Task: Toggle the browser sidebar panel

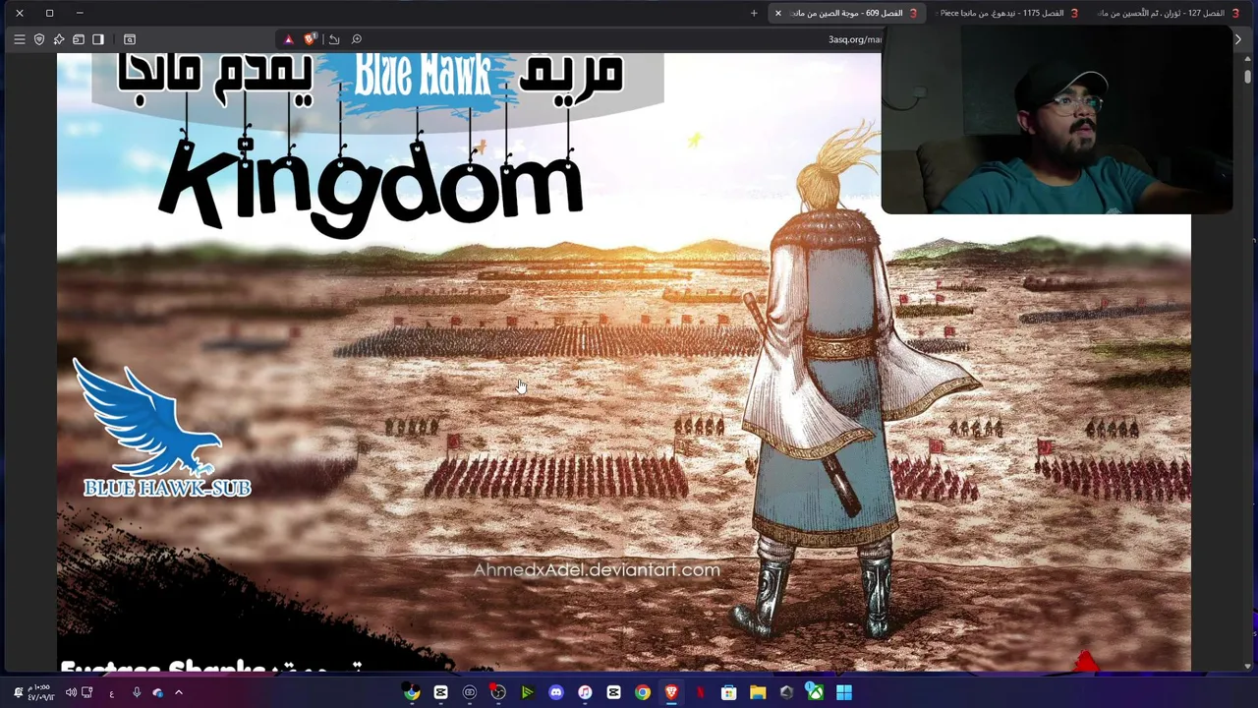Action: click(98, 39)
